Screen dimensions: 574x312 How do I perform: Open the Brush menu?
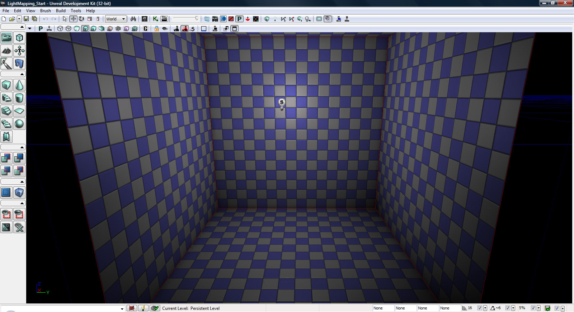[x=45, y=11]
